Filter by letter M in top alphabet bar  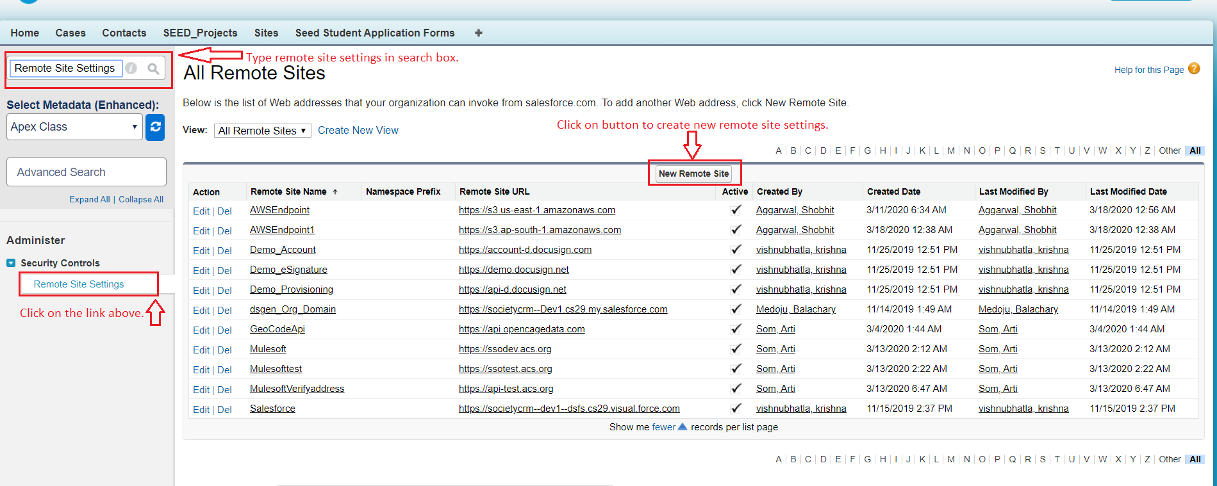[951, 150]
